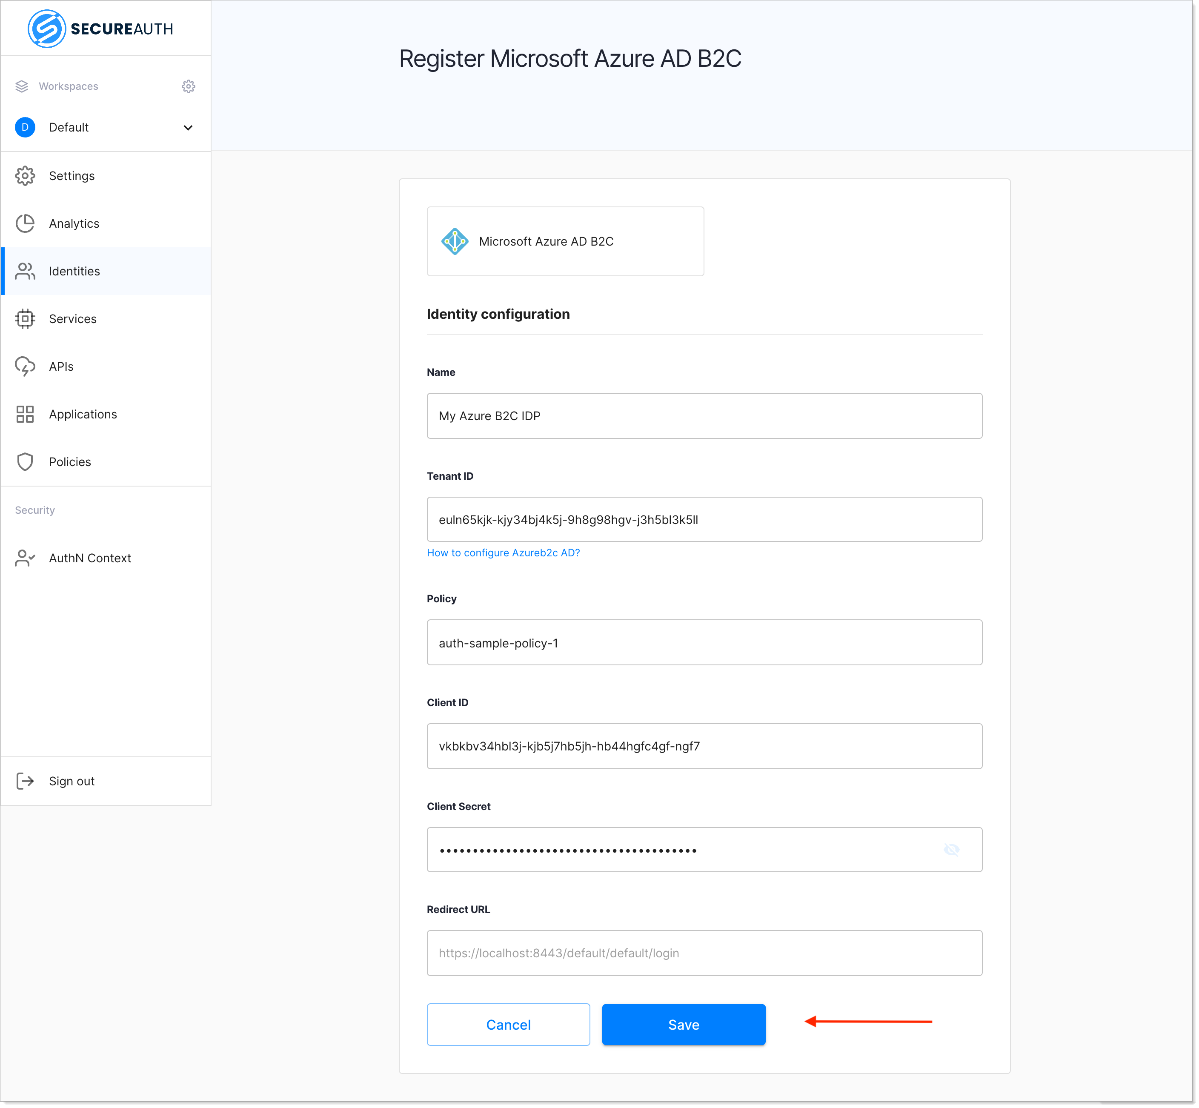Click the Cancel button
Image resolution: width=1199 pixels, height=1108 pixels.
pos(508,1025)
